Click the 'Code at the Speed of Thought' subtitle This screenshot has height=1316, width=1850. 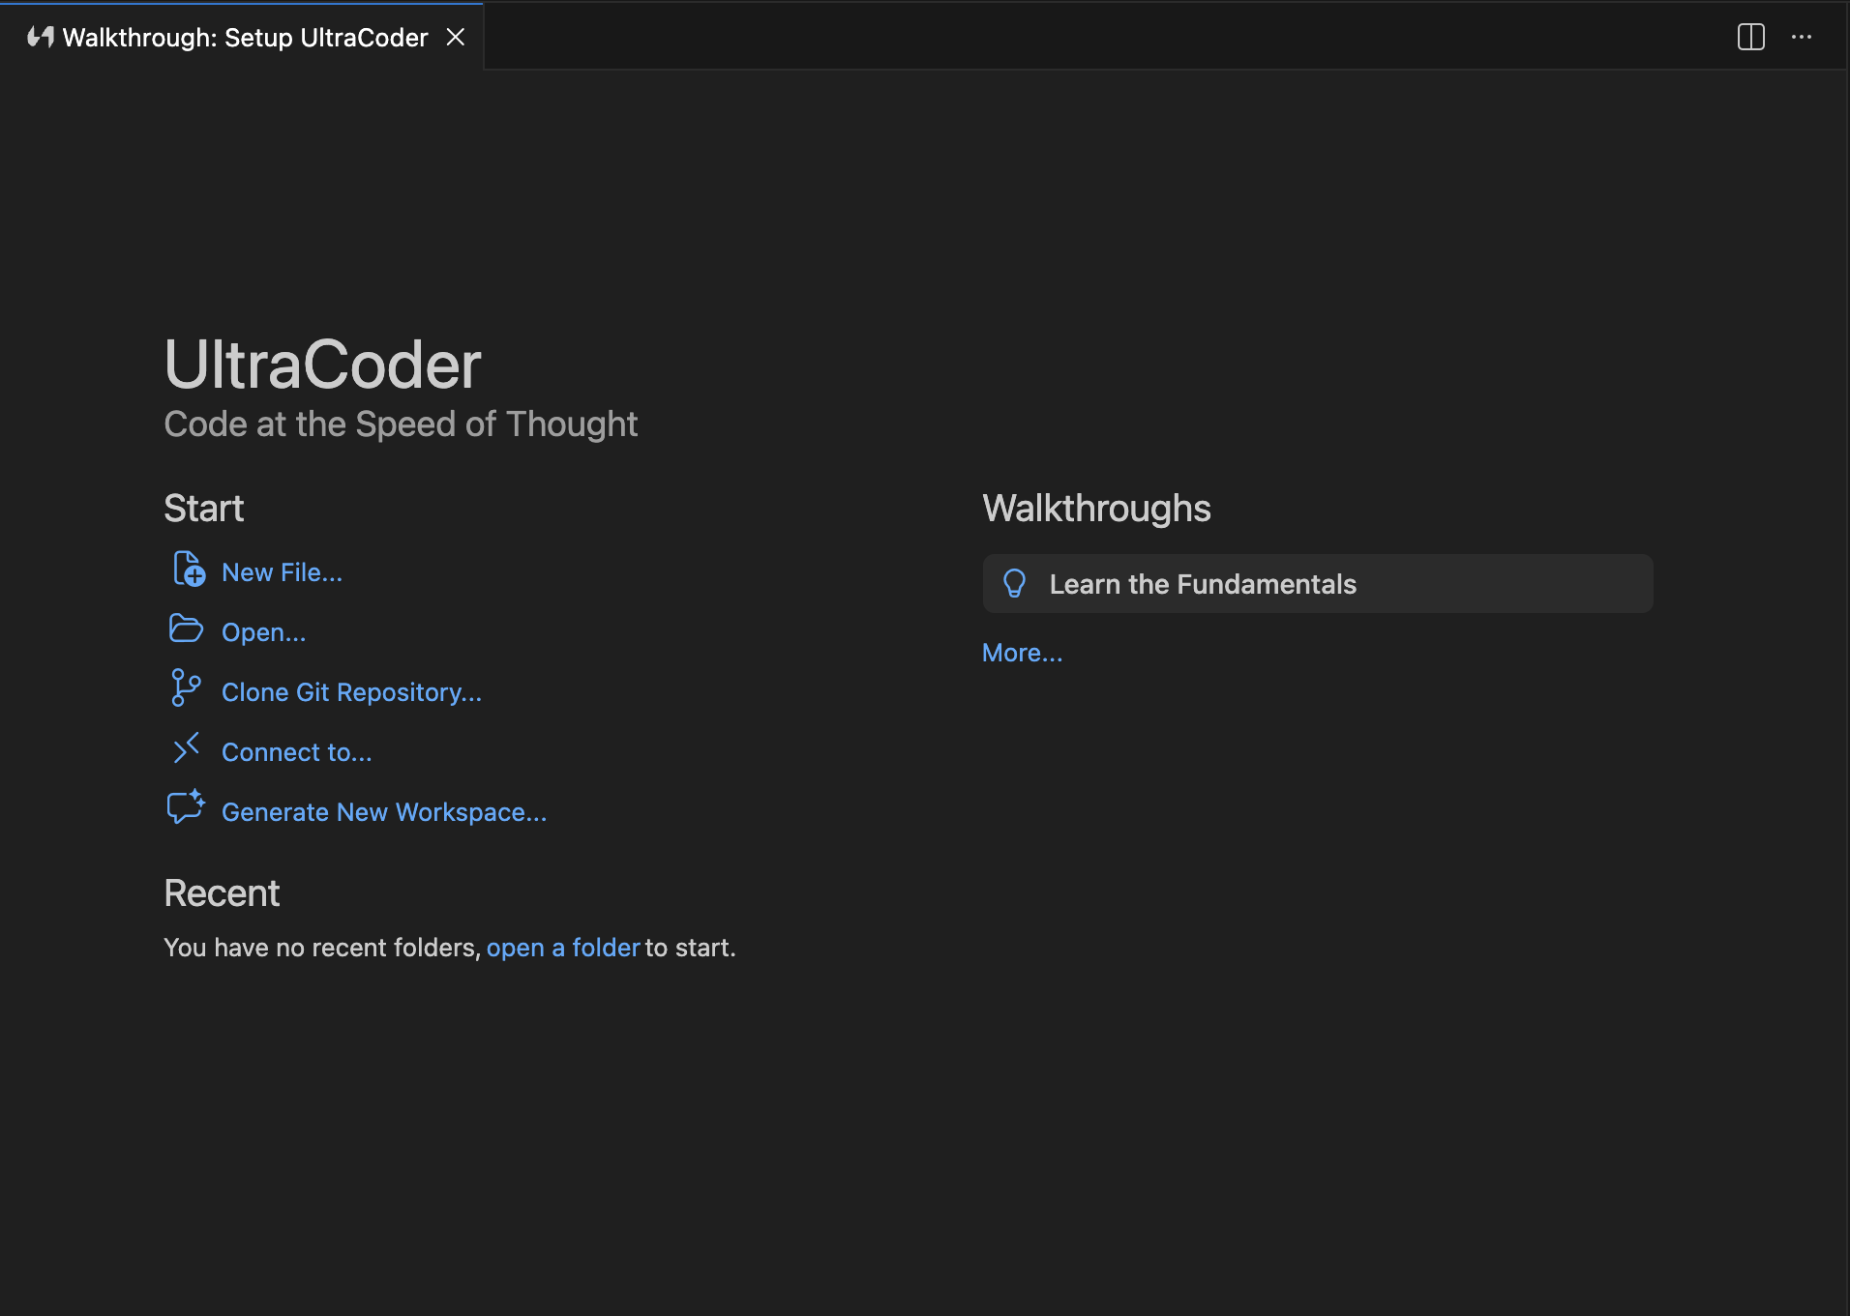click(401, 424)
